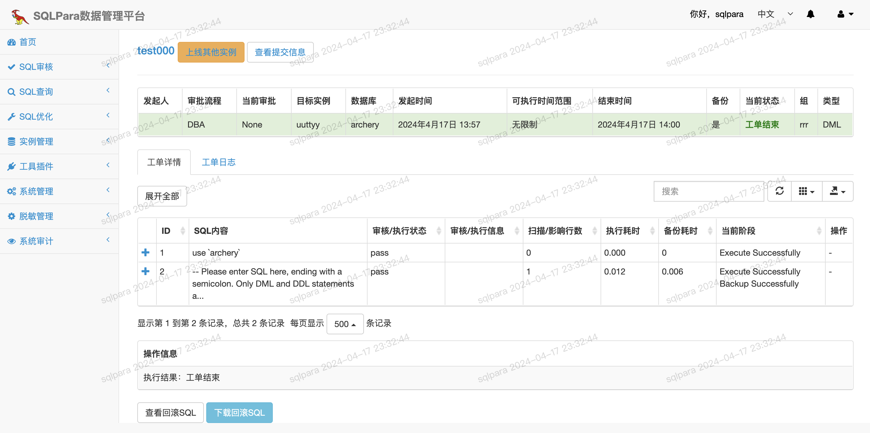Open the column visibility grid icon
This screenshot has width=870, height=433.
806,191
